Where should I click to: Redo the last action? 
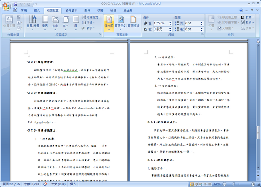(x=29, y=4)
